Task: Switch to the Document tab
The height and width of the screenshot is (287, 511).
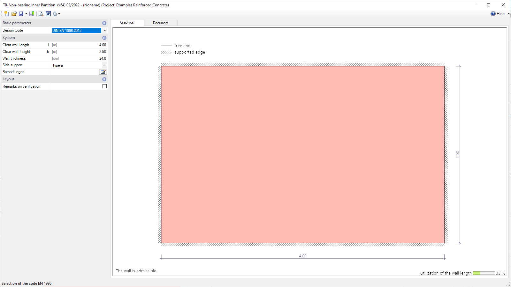Action: (x=161, y=23)
